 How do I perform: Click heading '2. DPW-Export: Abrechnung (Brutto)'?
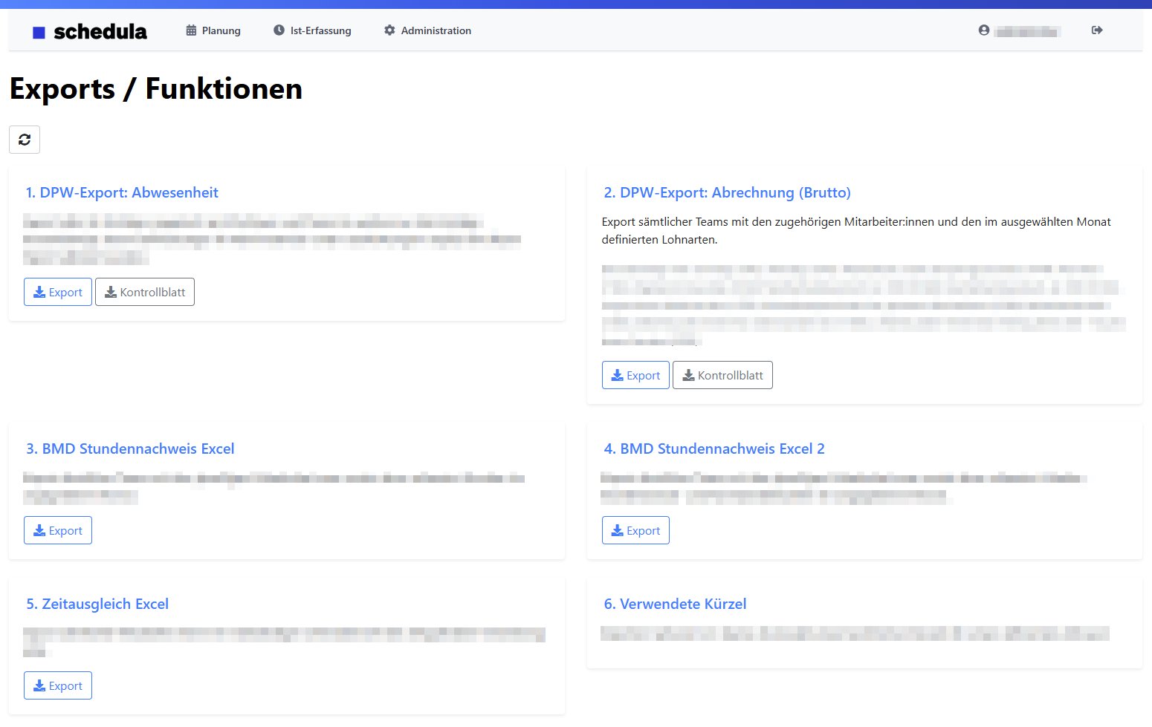727,192
